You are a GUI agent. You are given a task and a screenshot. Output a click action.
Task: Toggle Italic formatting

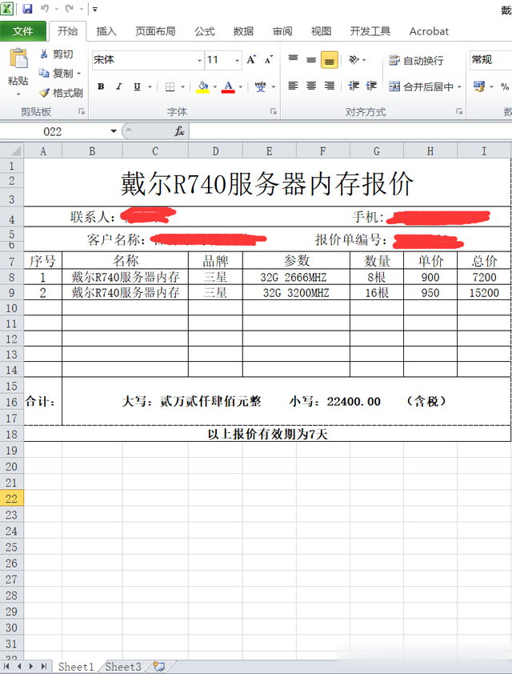point(119,86)
